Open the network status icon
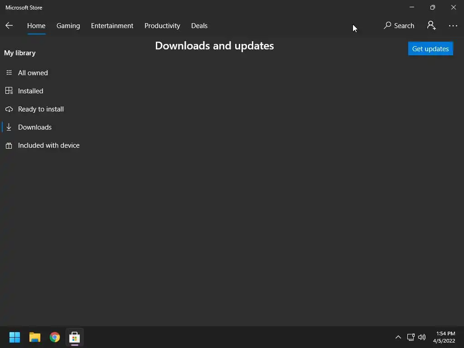 pos(411,337)
